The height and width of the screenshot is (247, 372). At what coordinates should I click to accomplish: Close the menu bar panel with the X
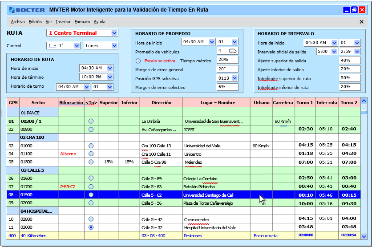tap(362, 22)
